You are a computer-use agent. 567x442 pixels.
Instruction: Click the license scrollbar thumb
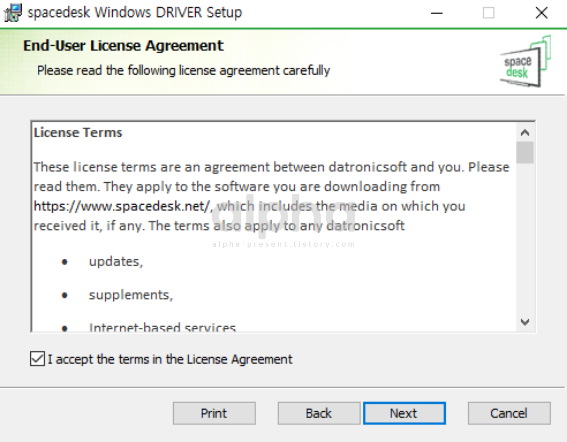pos(524,152)
